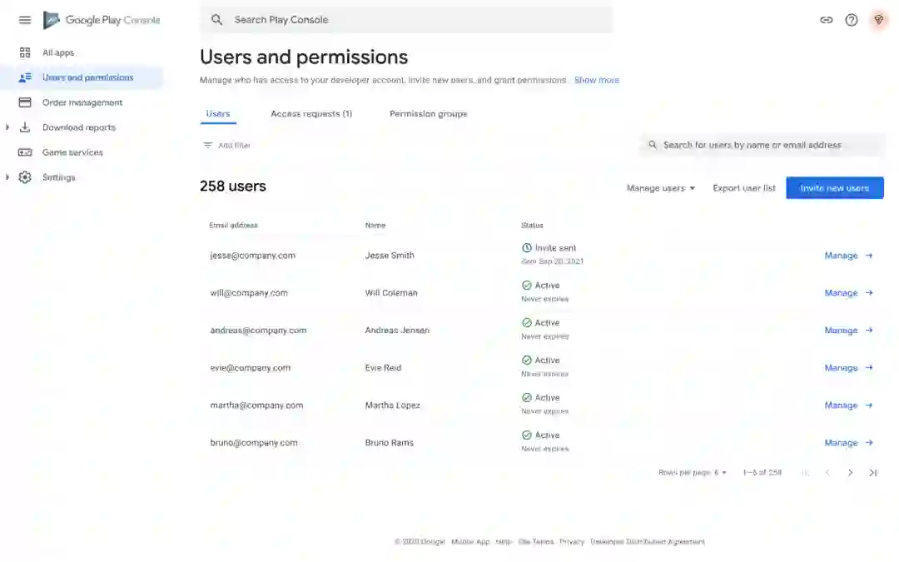Image resolution: width=899 pixels, height=562 pixels.
Task: Open the account avatar in top right
Action: tap(878, 20)
